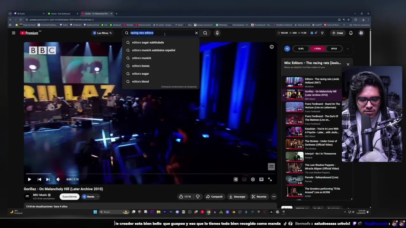Click the Descargar button

click(237, 197)
